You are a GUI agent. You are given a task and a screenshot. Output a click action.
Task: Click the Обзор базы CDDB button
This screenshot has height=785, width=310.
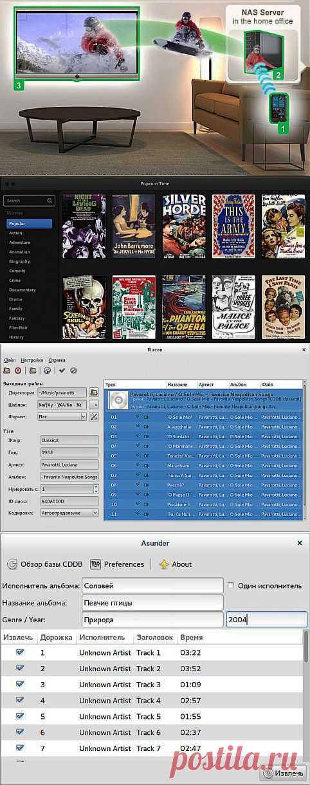[45, 564]
